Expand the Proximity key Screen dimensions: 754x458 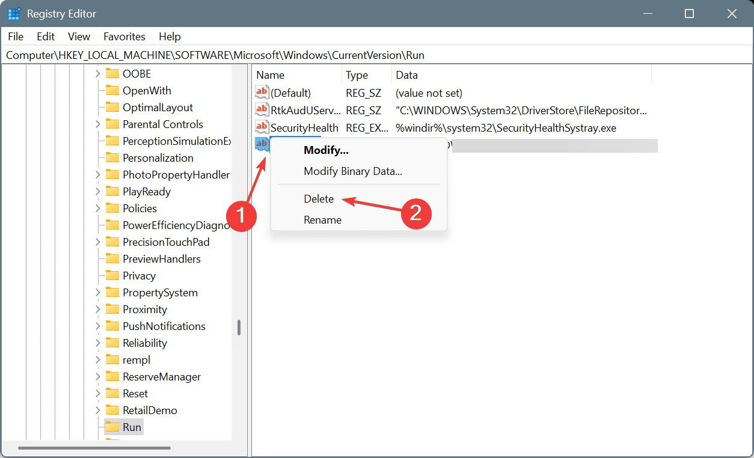(x=97, y=310)
